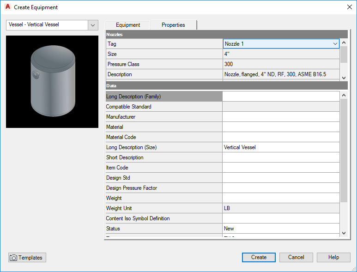Screen dimensions: 357x272
Task: Click the Material value field
Action: tap(281, 127)
